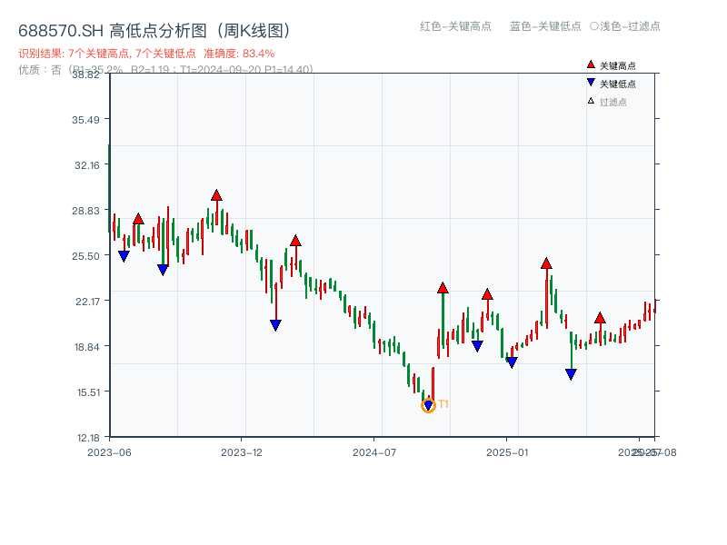Select the blue 关键低点 legend triangle icon

click(x=591, y=83)
